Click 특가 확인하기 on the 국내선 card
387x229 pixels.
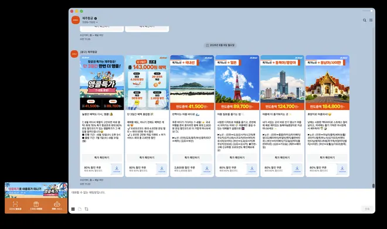[192, 158]
